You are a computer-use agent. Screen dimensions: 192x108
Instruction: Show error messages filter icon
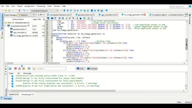click(15, 69)
